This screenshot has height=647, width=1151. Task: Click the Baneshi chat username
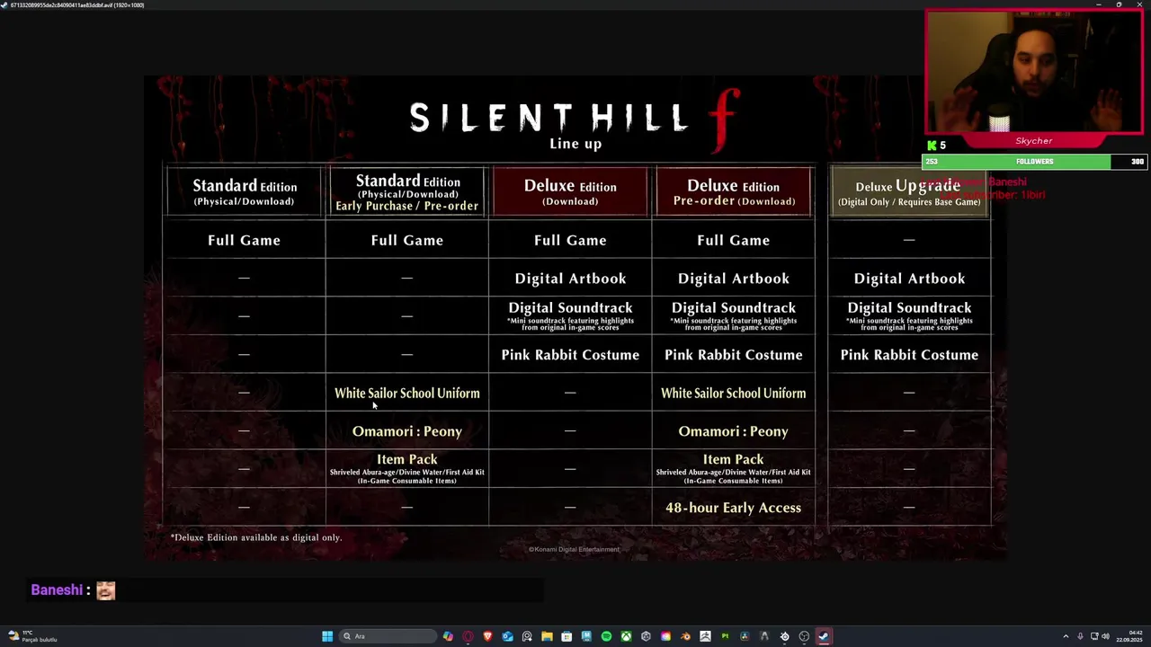[x=57, y=590]
